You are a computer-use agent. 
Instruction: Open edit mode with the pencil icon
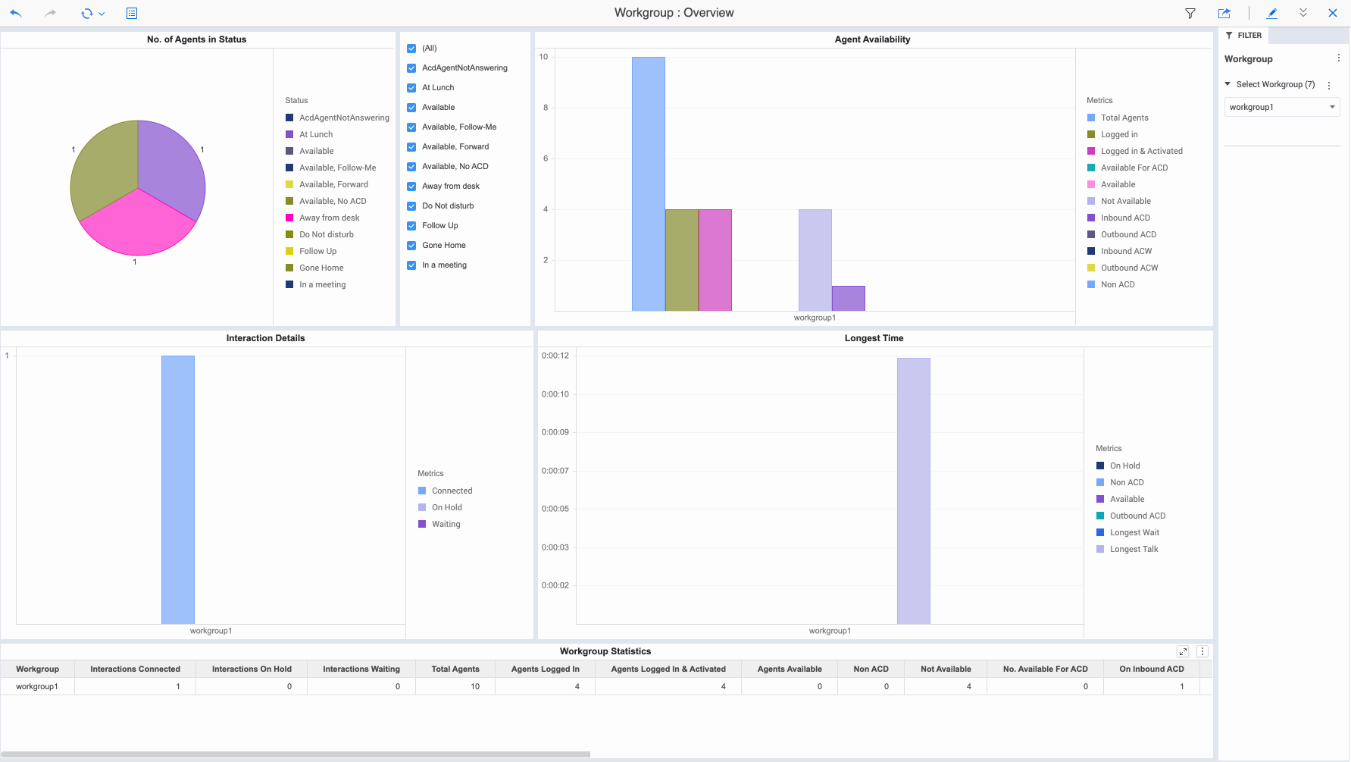click(1271, 13)
